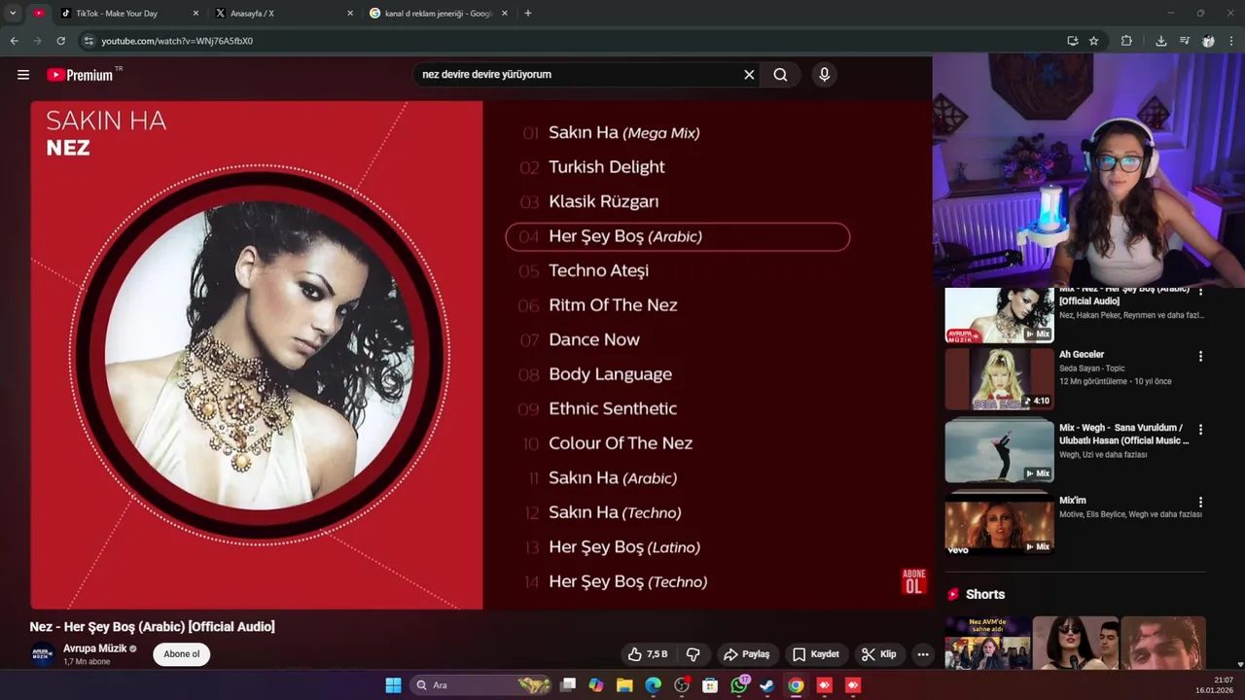Switch to the Anasayfa / X tab
This screenshot has height=700, width=1245.
click(282, 14)
